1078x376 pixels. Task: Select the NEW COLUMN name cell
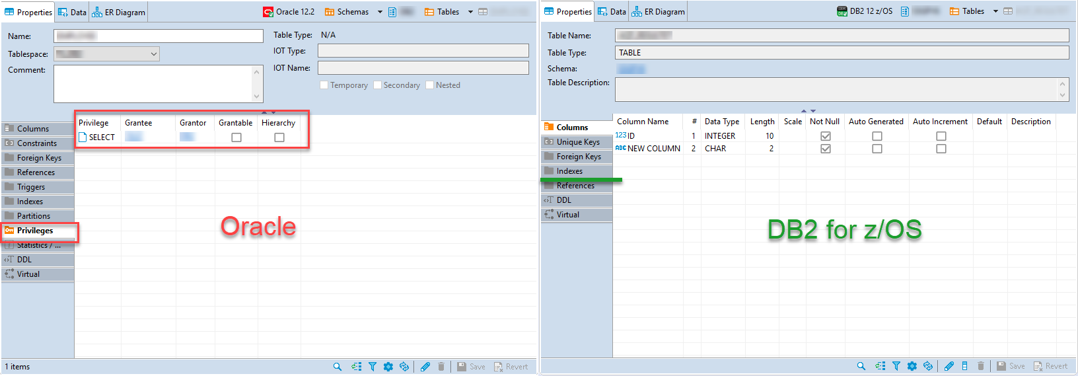coord(647,149)
